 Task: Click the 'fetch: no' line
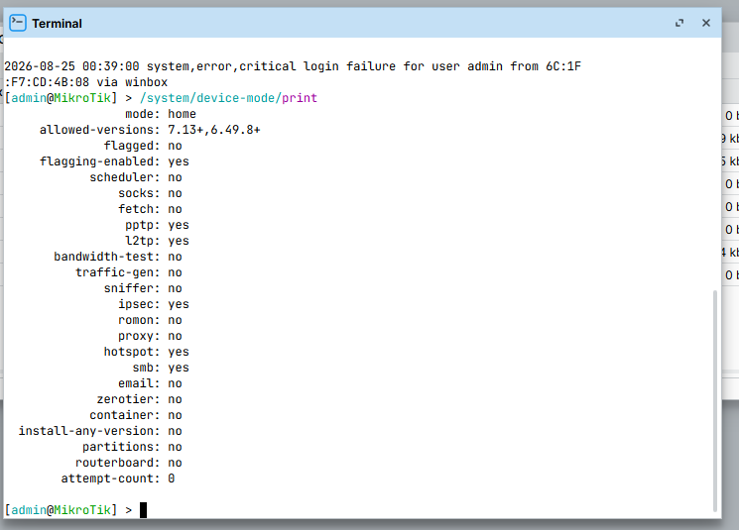(x=150, y=209)
